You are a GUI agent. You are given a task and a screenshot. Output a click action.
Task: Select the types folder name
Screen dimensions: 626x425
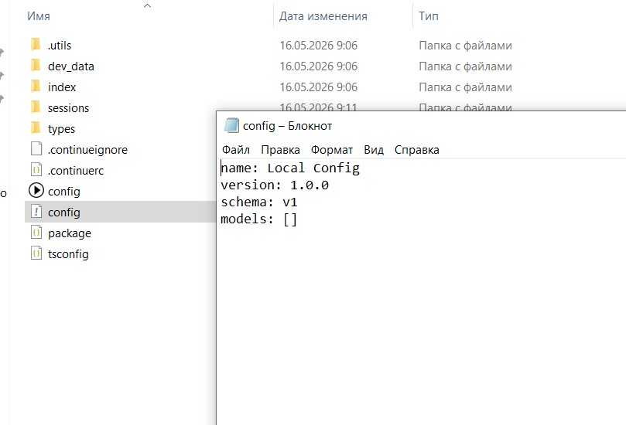pyautogui.click(x=61, y=129)
